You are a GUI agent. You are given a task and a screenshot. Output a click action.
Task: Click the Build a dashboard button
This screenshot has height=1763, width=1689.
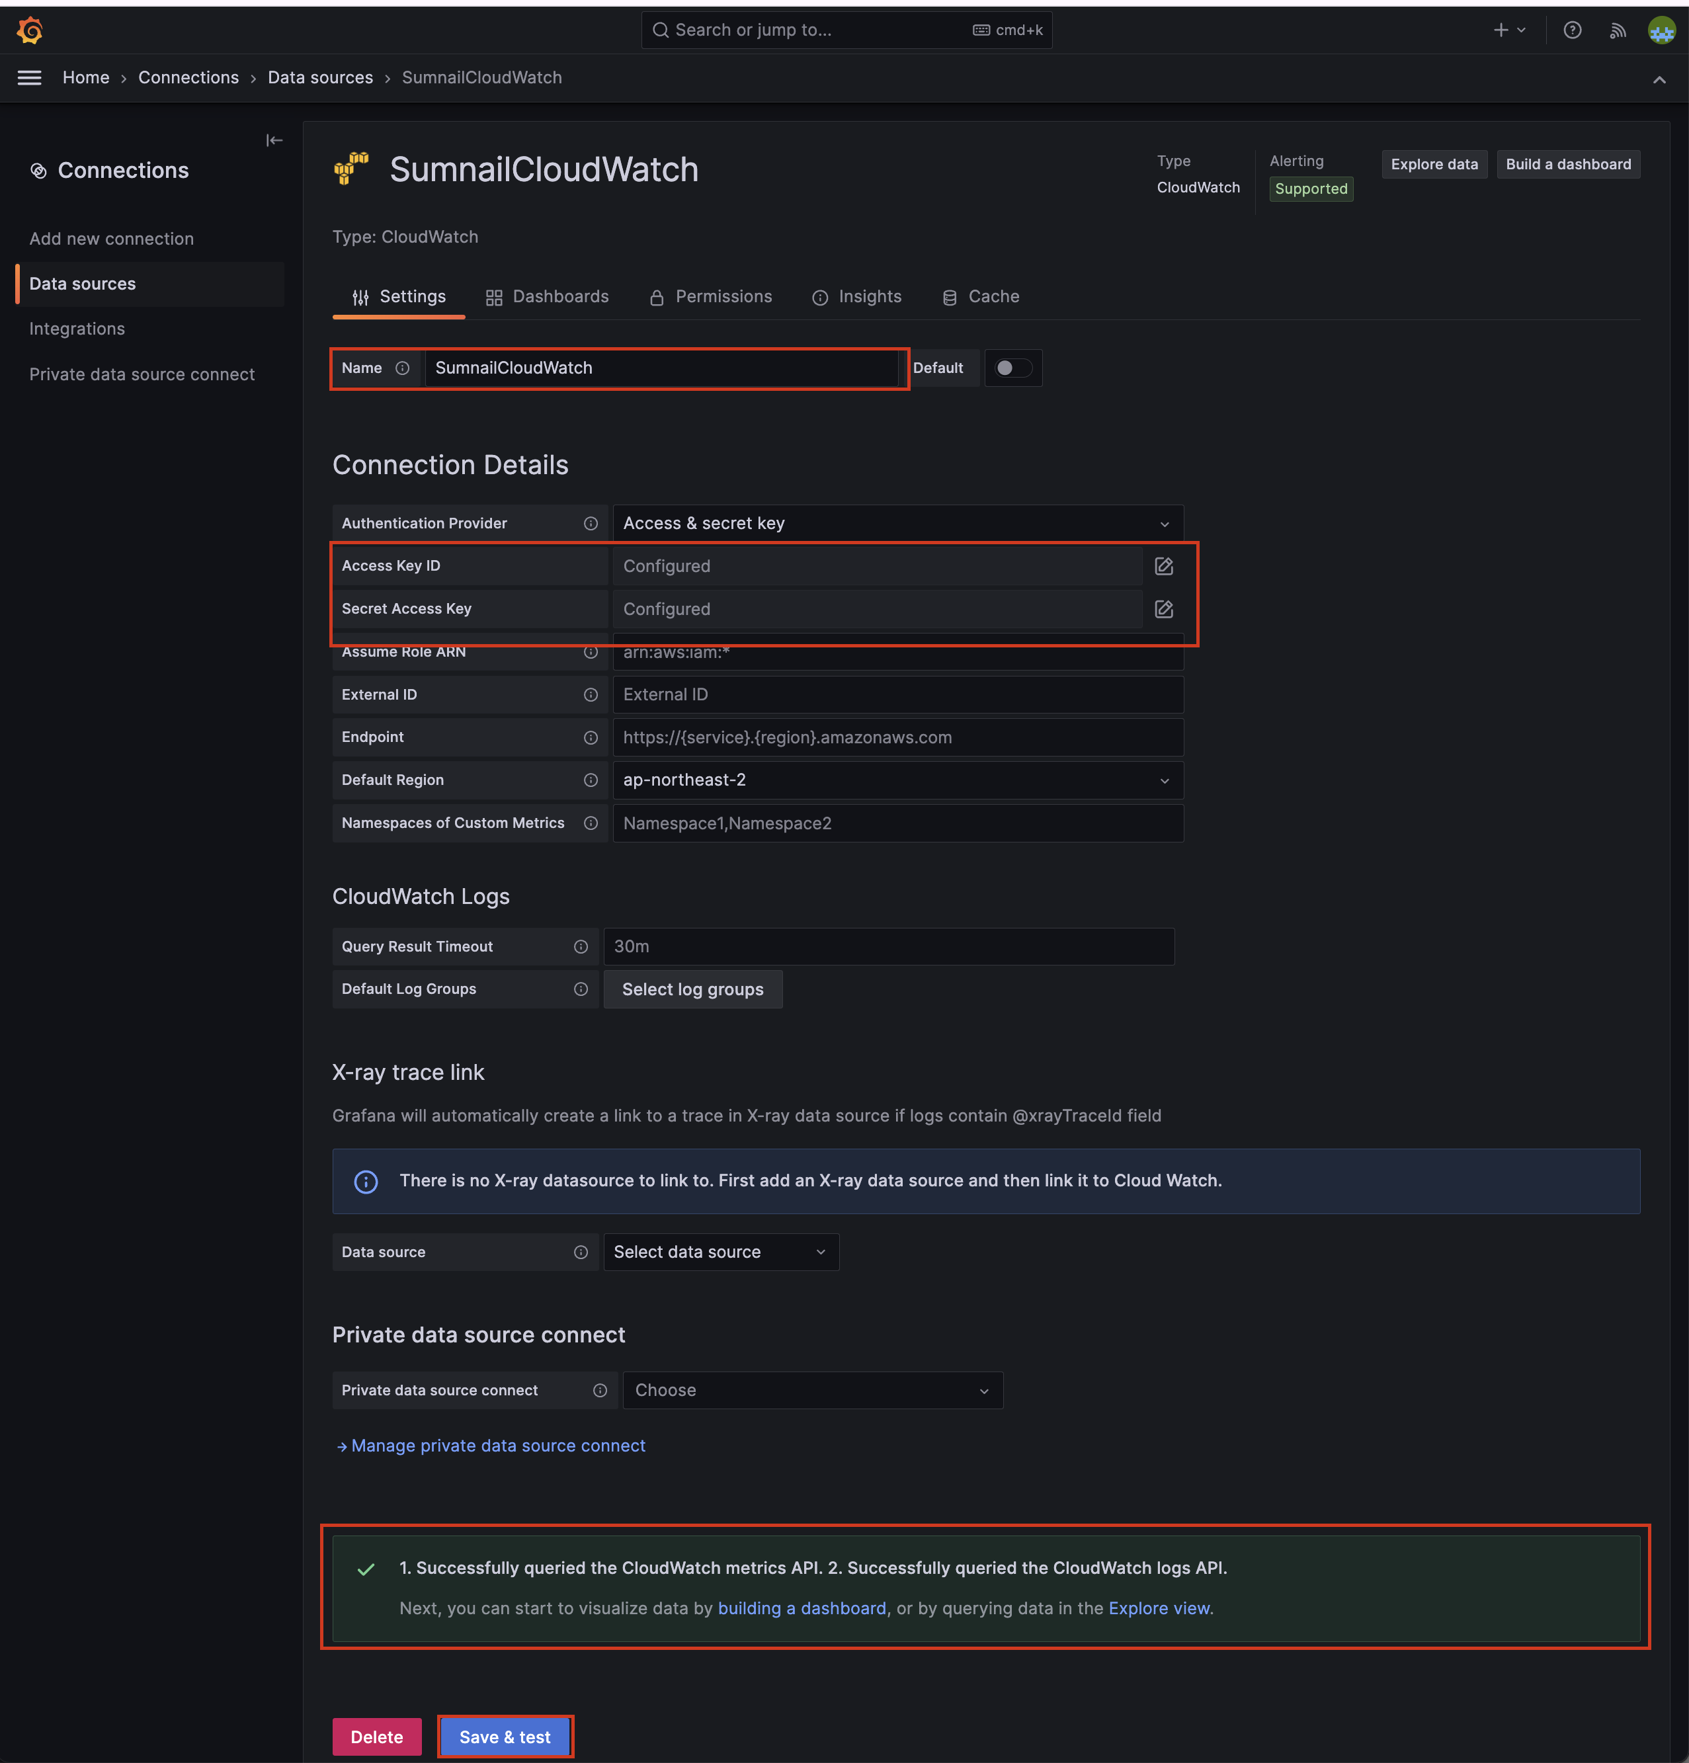(x=1569, y=165)
